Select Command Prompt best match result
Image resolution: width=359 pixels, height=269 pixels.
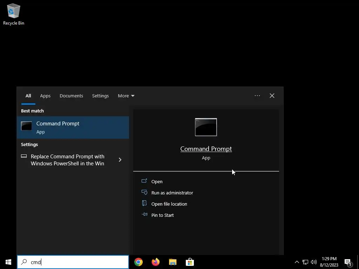click(73, 127)
